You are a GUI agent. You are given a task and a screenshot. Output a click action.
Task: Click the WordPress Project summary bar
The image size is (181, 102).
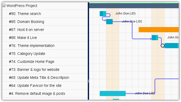tap(134, 6)
